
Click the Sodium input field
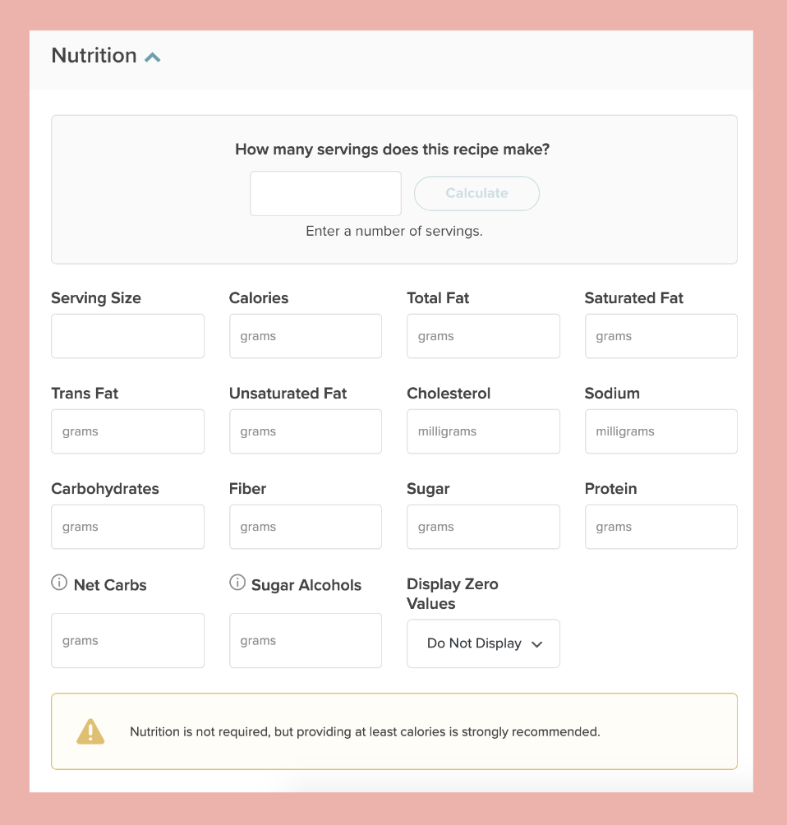tap(660, 431)
